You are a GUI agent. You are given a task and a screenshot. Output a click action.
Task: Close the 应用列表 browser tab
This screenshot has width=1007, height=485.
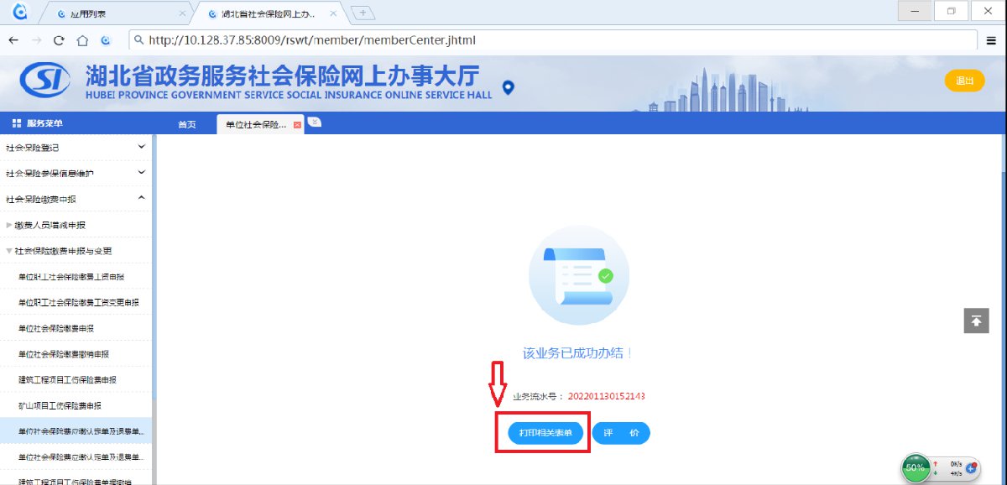pyautogui.click(x=183, y=14)
